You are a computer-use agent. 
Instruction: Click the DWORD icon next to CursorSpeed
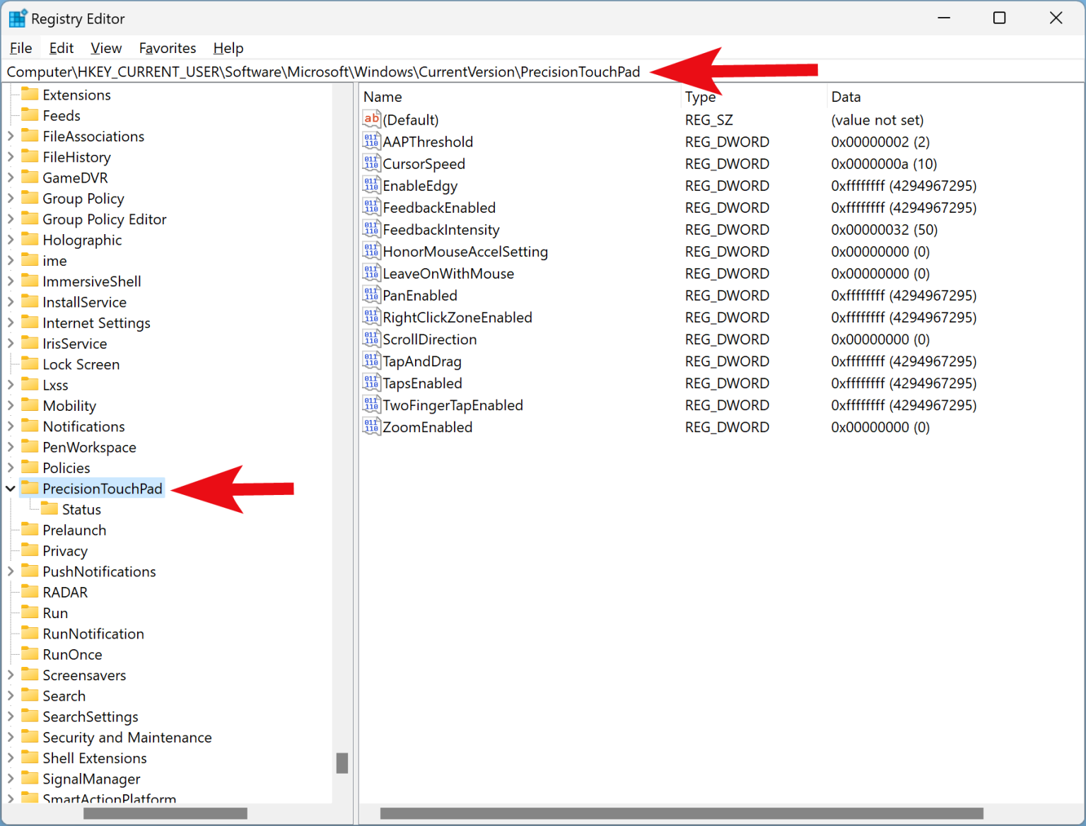click(371, 163)
